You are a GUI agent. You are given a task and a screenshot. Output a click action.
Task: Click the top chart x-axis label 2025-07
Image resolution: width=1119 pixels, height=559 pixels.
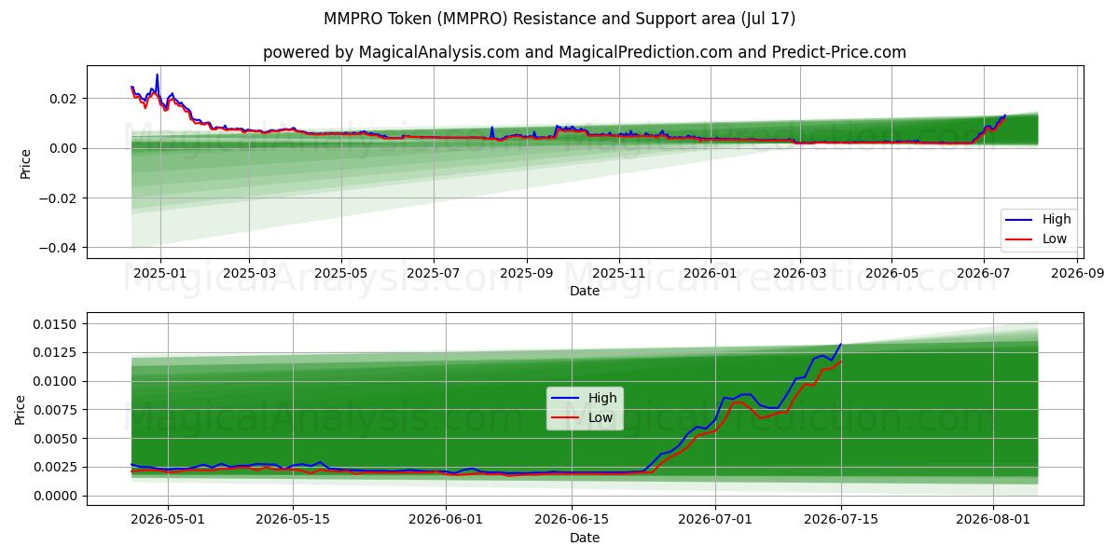(x=433, y=274)
